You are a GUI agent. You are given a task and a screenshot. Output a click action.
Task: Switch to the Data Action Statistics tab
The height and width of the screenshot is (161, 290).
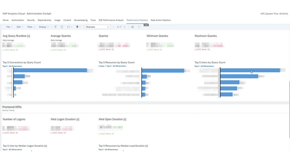161,20
